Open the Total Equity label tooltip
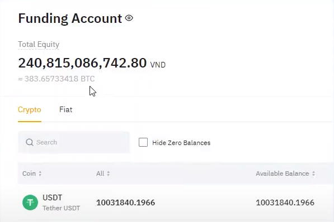Screen dimensions: 334x222 [x=39, y=45]
